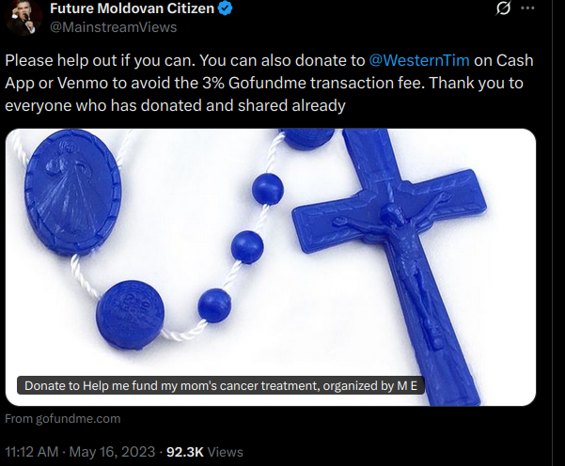This screenshot has height=466, width=565.
Task: Open the GoFundMe link card image
Action: pos(271,267)
